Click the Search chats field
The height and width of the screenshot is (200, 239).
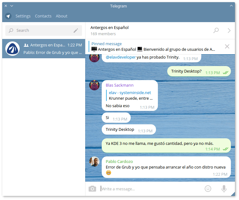tap(44, 31)
